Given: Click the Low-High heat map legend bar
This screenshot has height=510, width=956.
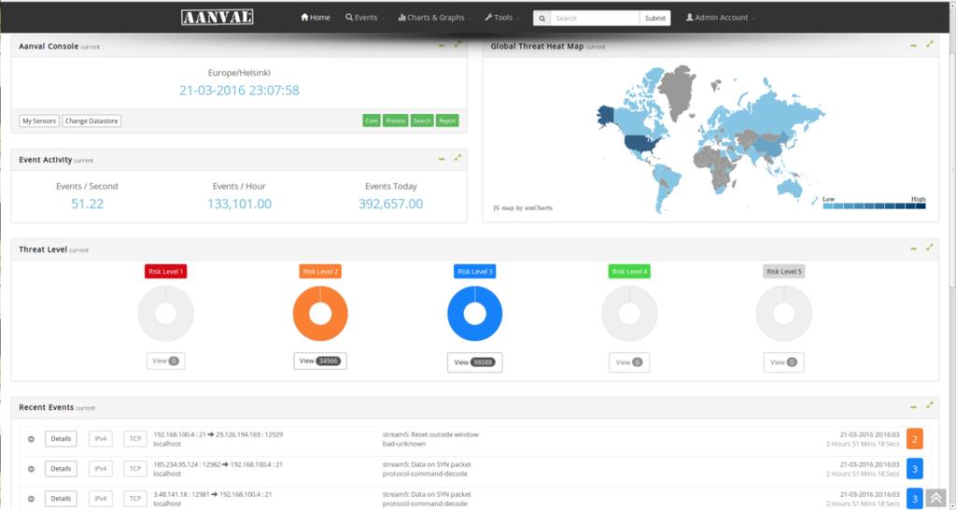Looking at the screenshot, I should (x=874, y=206).
